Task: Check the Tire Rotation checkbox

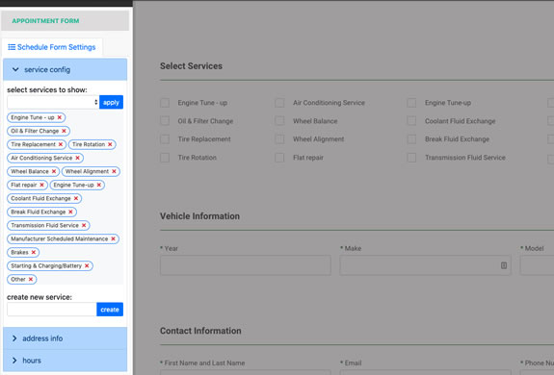Action: click(x=165, y=157)
